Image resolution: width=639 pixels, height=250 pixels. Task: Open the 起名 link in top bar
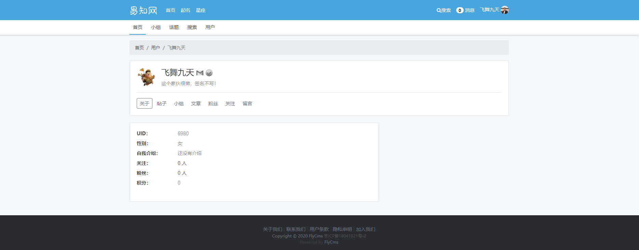pos(186,10)
